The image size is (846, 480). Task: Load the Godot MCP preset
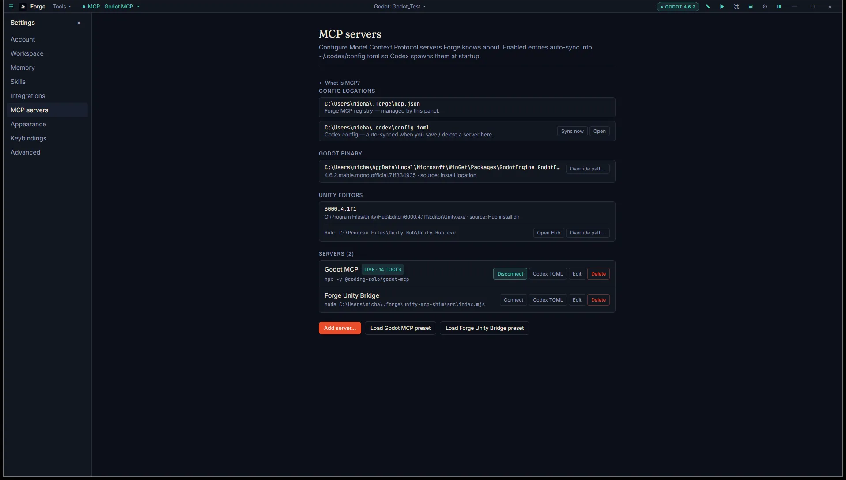tap(400, 328)
